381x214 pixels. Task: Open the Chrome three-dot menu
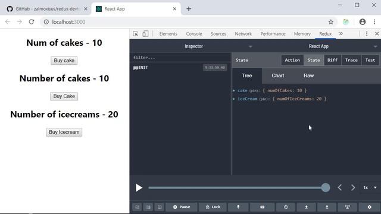(x=374, y=22)
